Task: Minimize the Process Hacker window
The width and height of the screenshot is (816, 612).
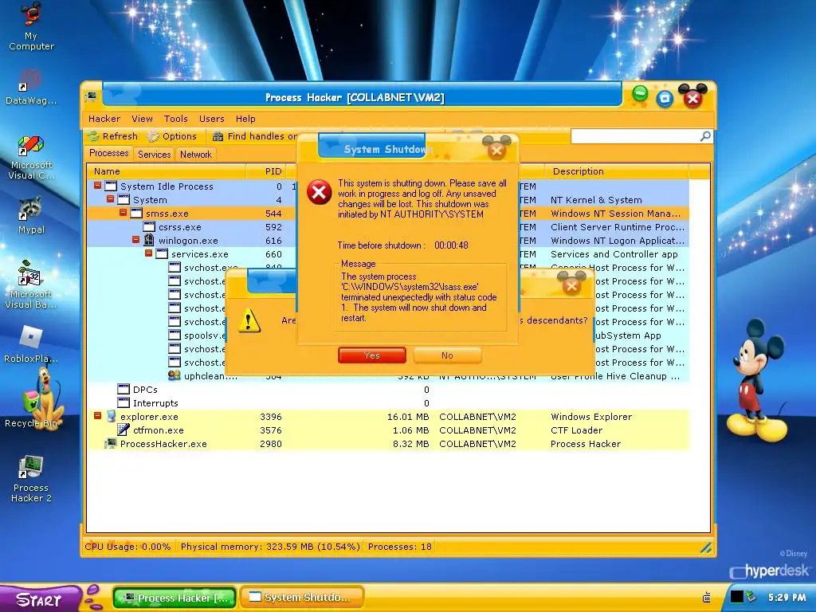Action: 640,94
